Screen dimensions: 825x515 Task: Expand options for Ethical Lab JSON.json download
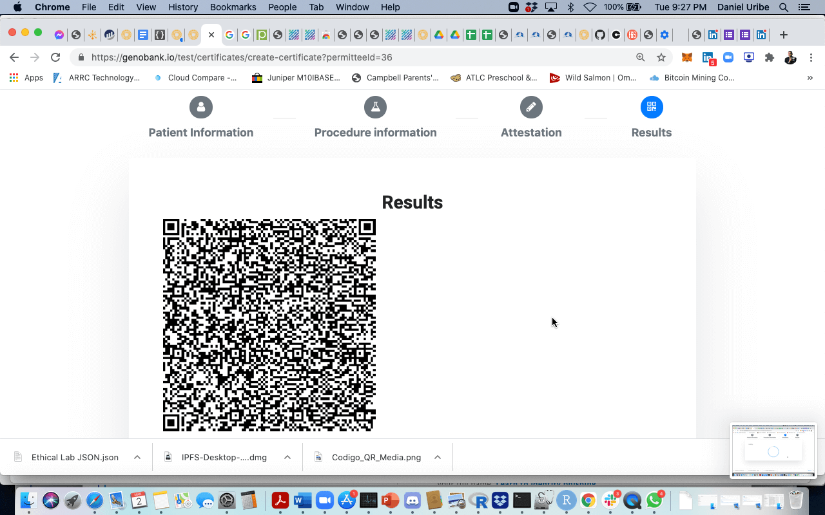pyautogui.click(x=137, y=457)
